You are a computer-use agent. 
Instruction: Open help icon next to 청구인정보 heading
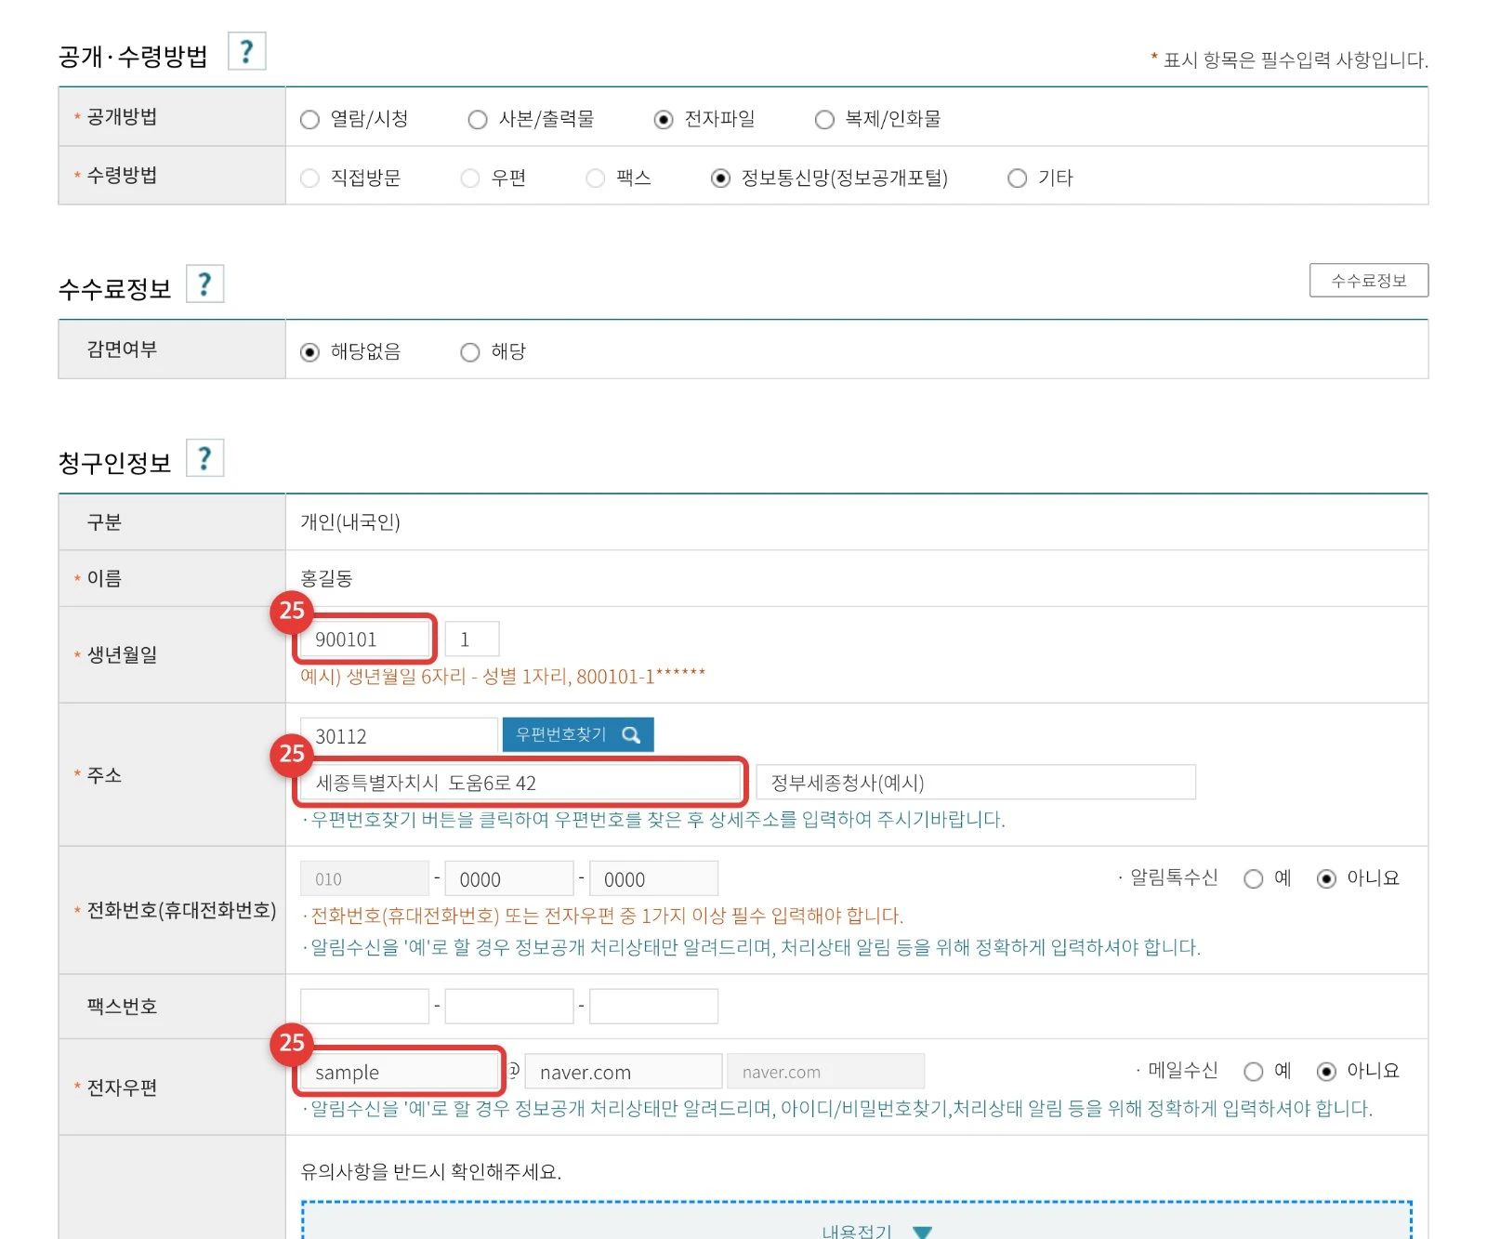[205, 458]
